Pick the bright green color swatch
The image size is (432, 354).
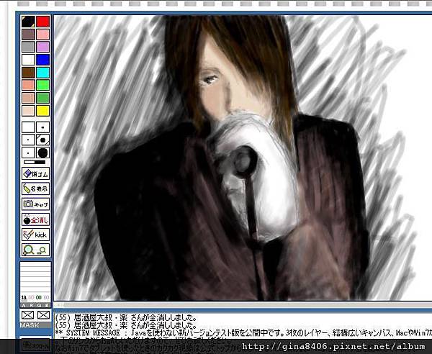[x=43, y=85]
